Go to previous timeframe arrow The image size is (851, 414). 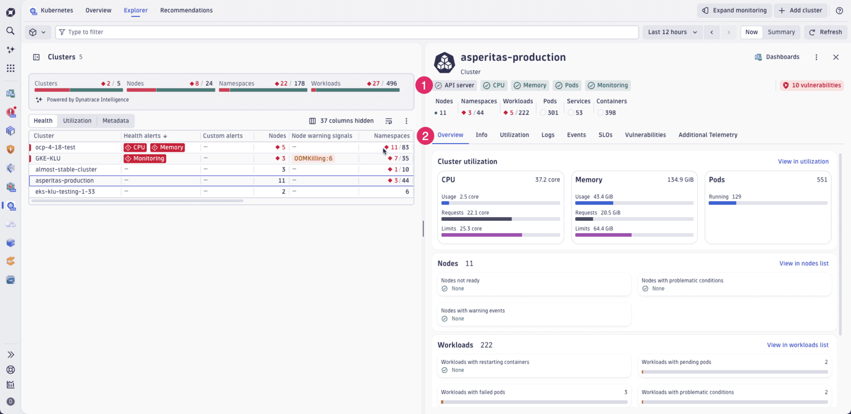click(x=712, y=32)
